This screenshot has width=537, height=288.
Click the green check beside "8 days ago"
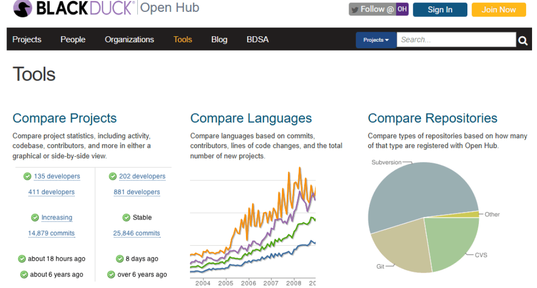(x=119, y=259)
